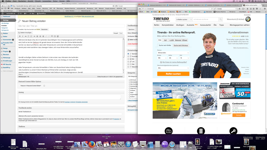Open 'Wo finde ich meine Reifengröße?' link
Screen dimensions: 267x150
pos(175,62)
